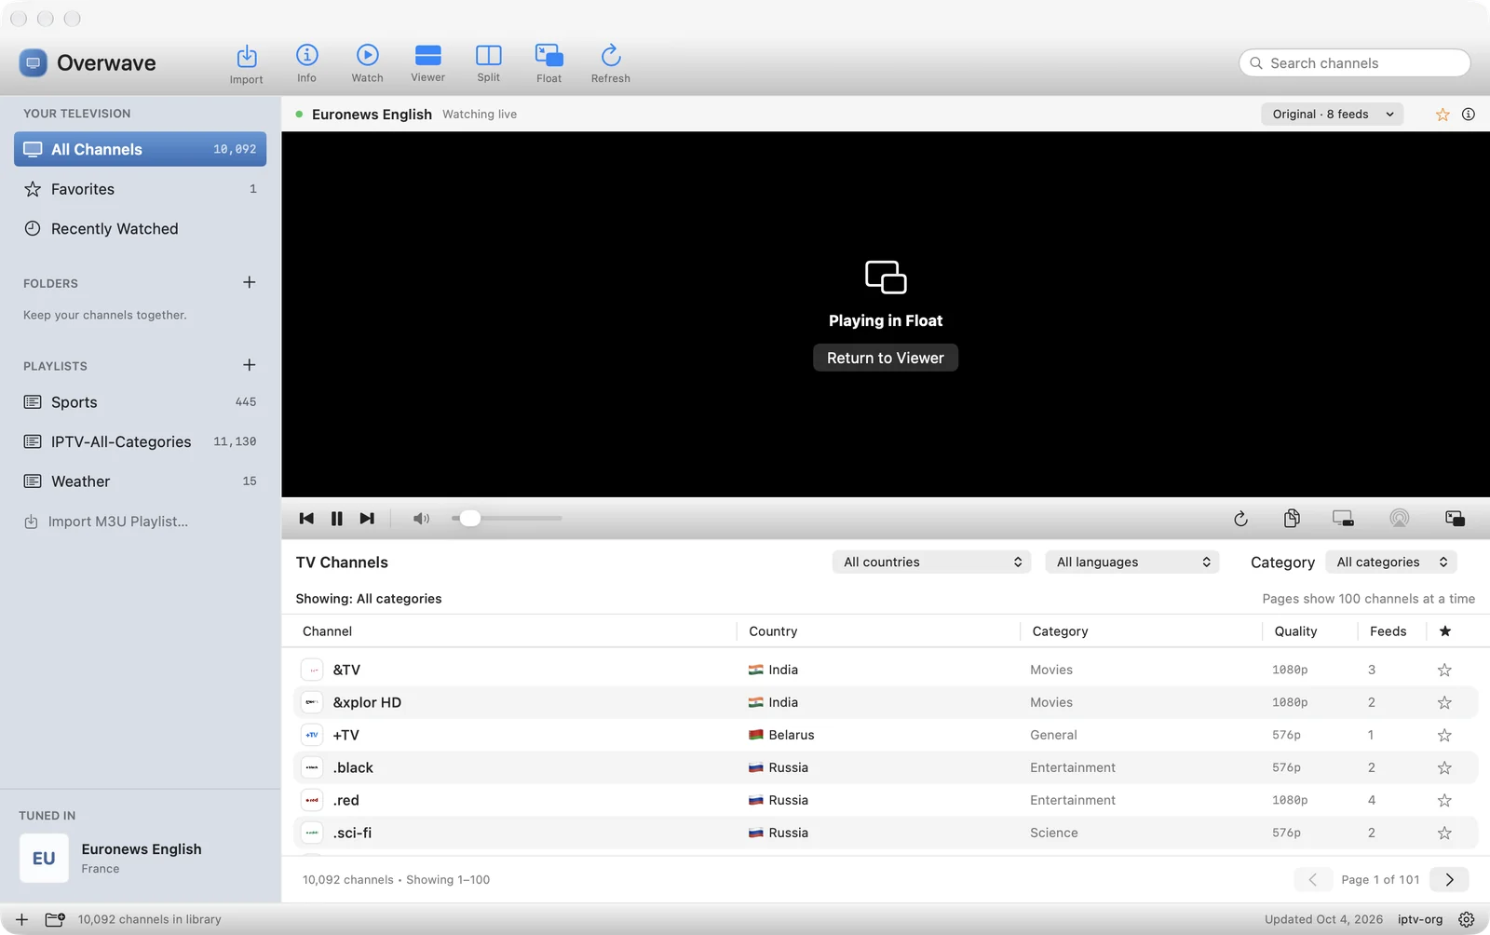Image resolution: width=1490 pixels, height=935 pixels.
Task: Switch to Split layout
Action: coord(488,63)
